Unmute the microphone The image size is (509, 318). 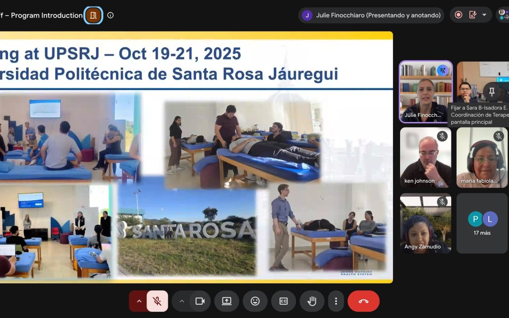pyautogui.click(x=157, y=301)
